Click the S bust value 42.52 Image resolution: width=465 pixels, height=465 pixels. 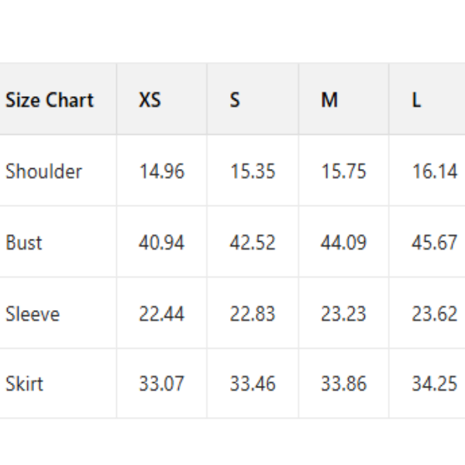(253, 243)
